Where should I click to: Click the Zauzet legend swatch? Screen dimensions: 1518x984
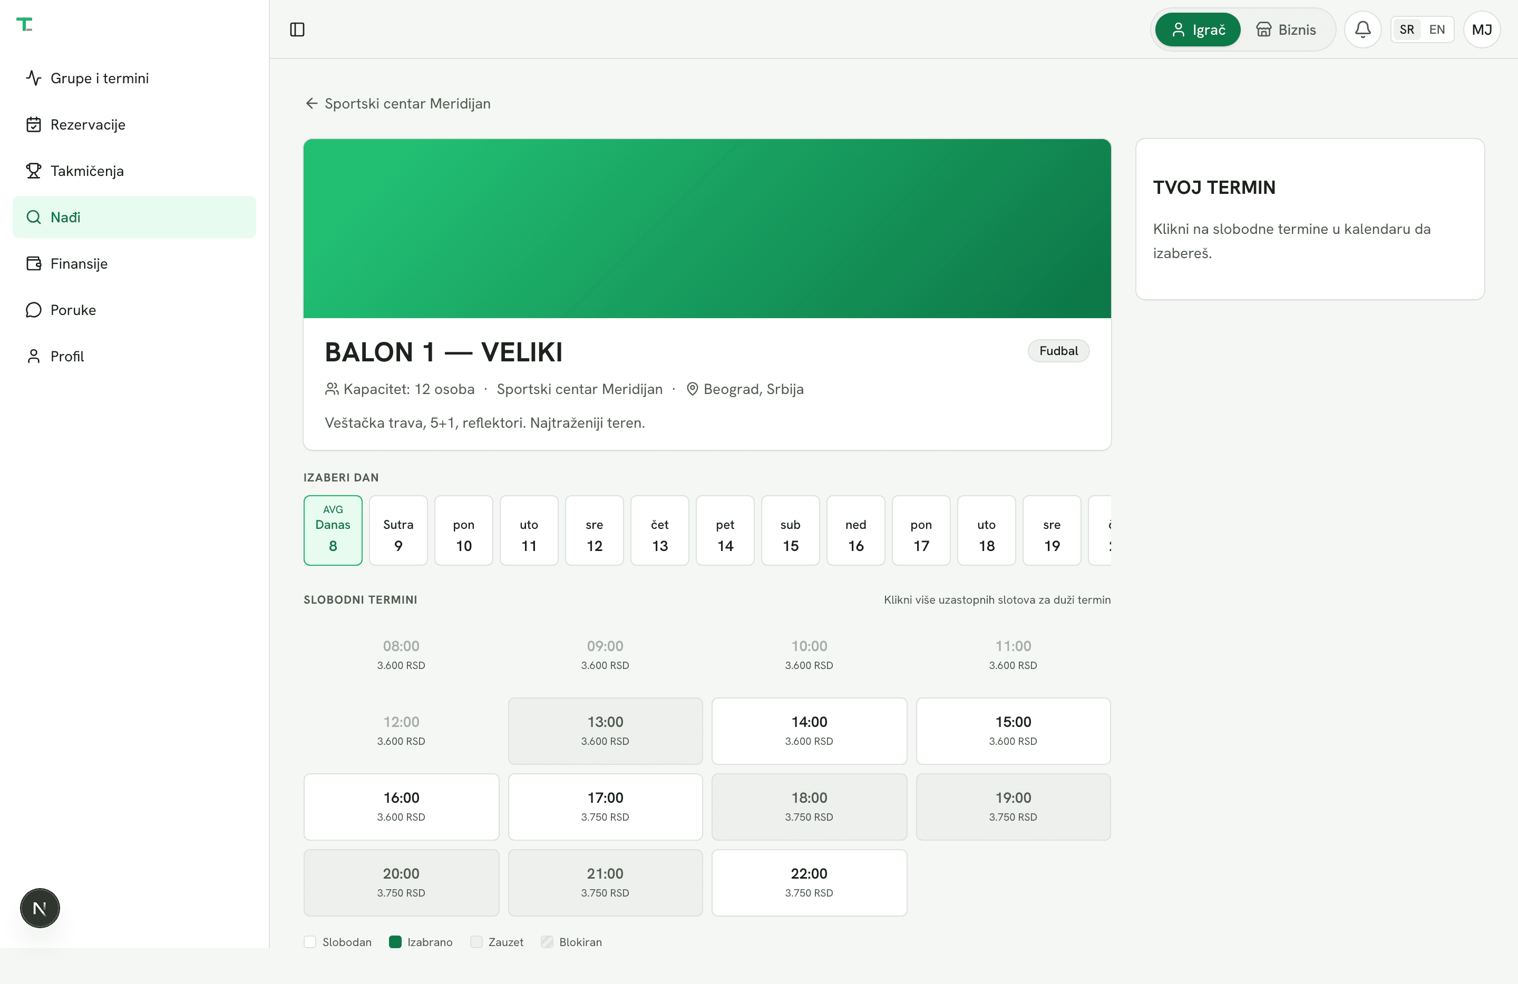coord(476,942)
